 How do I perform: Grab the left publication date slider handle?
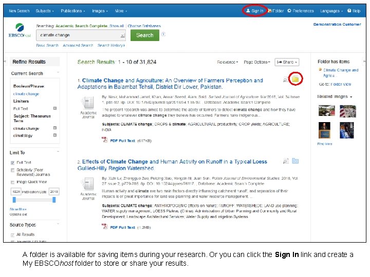point(14,200)
